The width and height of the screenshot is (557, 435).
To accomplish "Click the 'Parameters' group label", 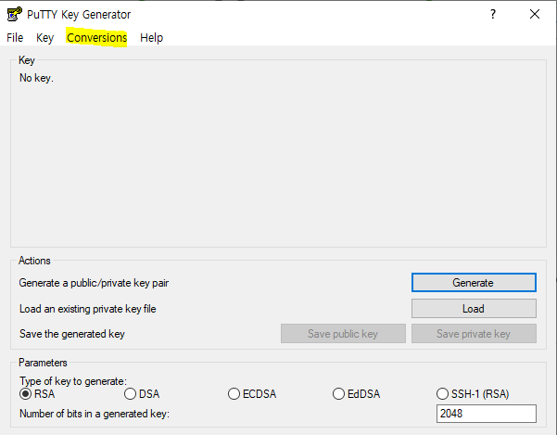I will click(43, 363).
